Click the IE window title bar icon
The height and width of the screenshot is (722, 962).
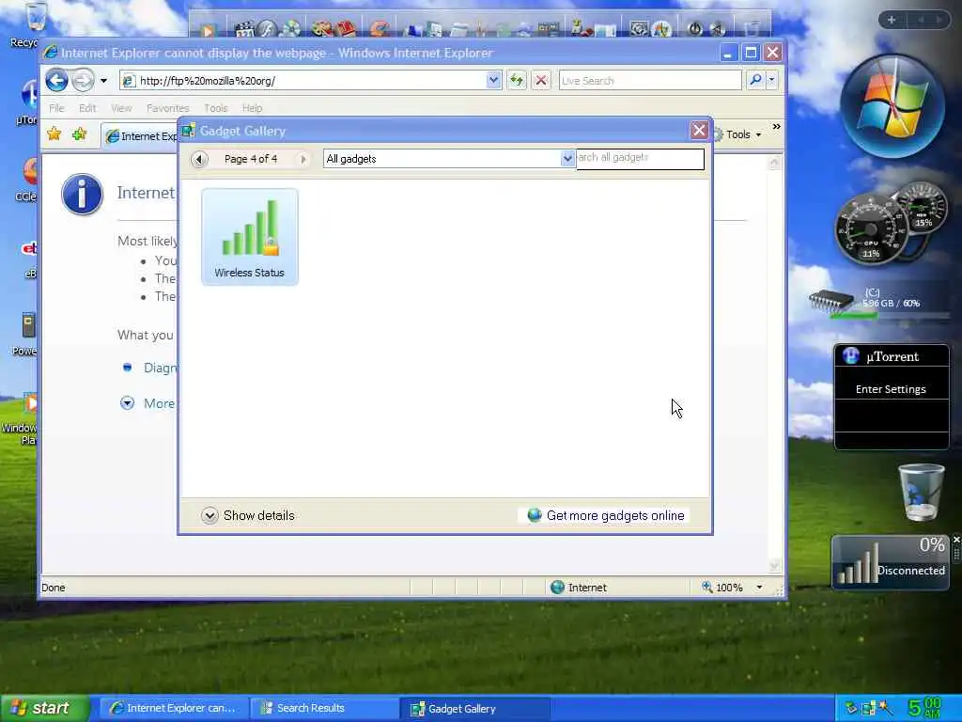point(51,53)
